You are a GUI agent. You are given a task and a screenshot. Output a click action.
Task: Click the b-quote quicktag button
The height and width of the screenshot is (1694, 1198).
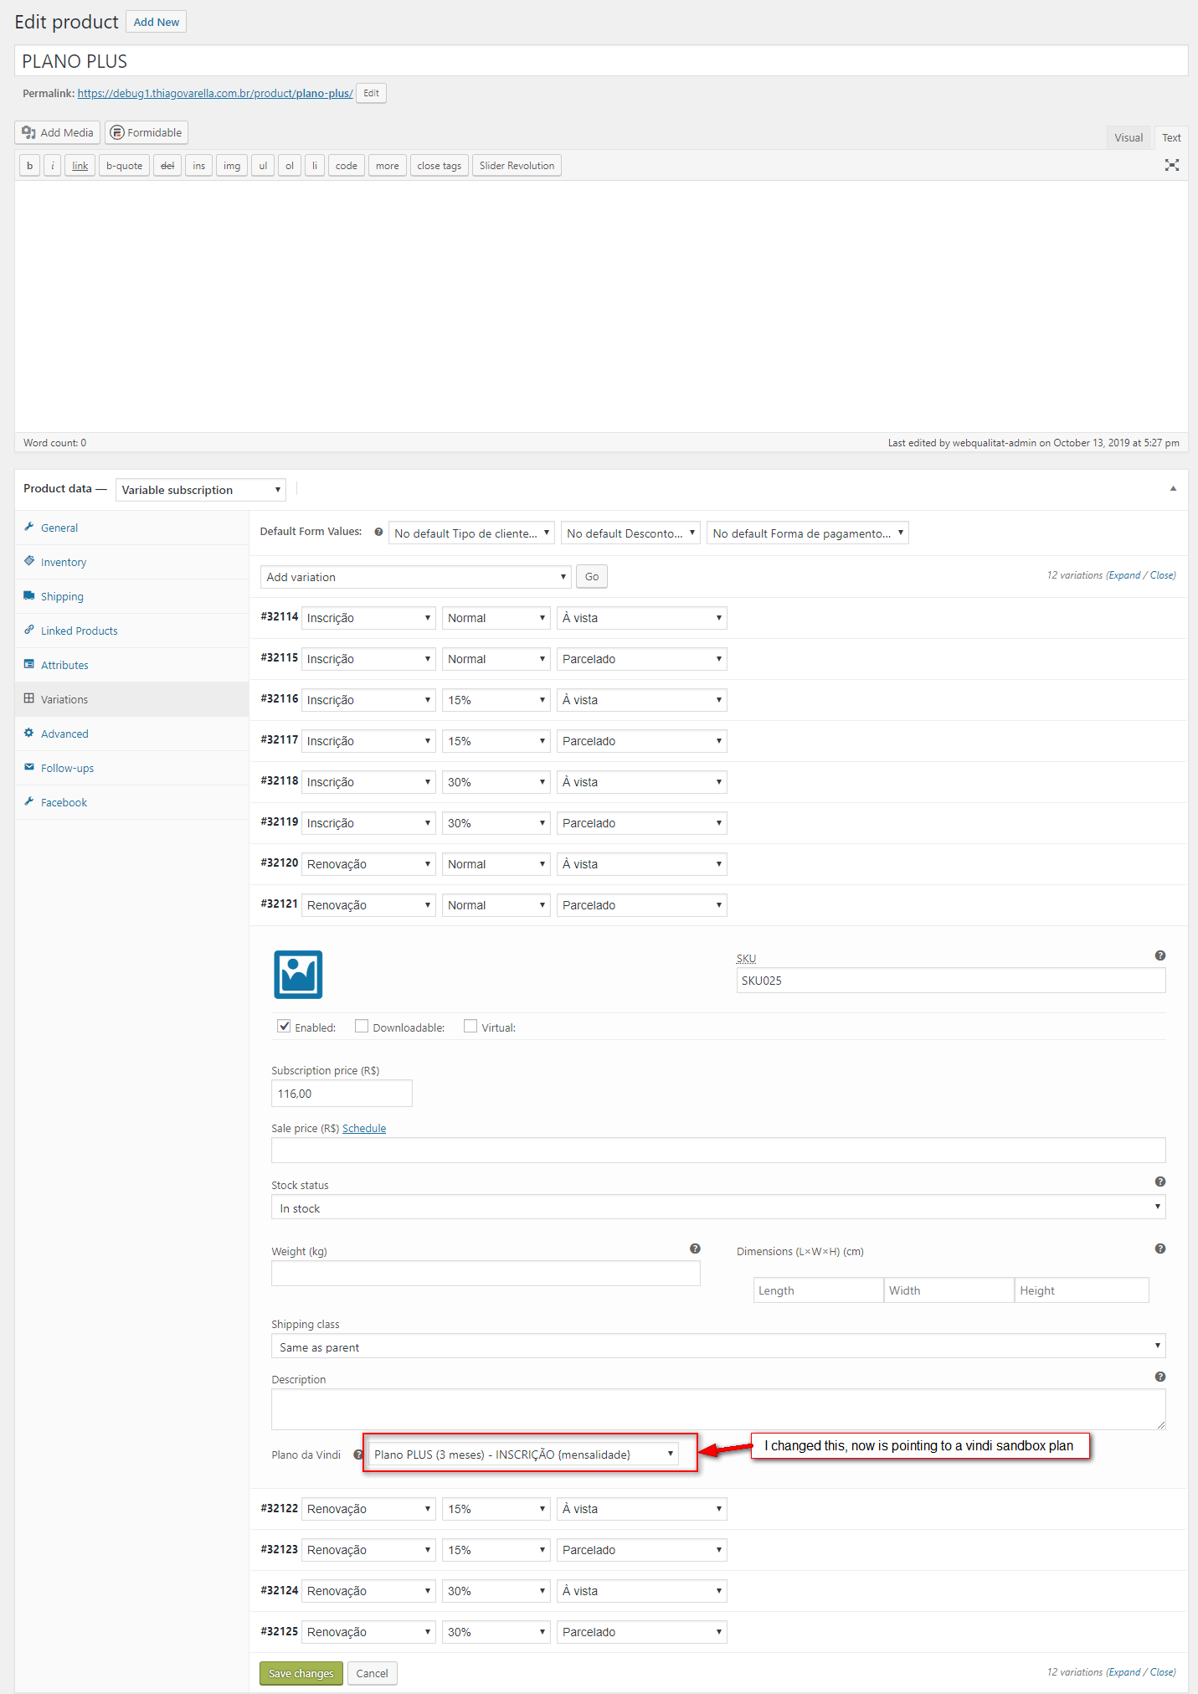click(x=124, y=166)
